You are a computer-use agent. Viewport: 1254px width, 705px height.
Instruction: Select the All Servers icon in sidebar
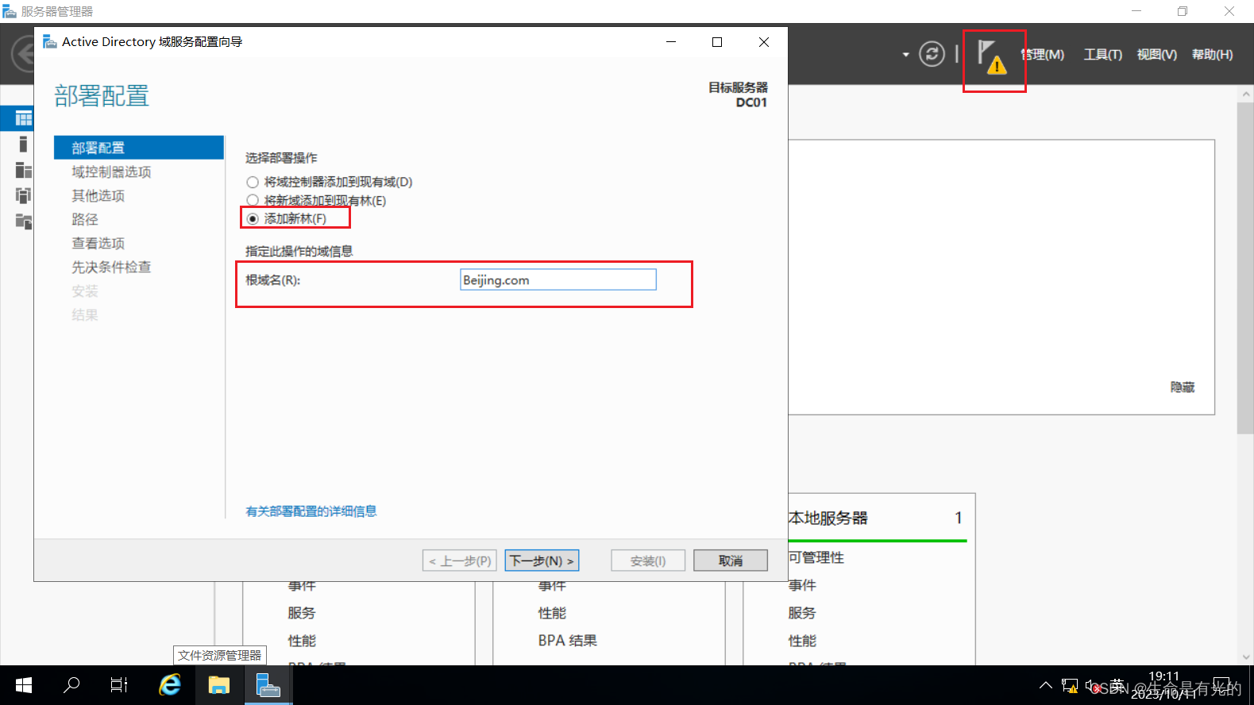(24, 170)
